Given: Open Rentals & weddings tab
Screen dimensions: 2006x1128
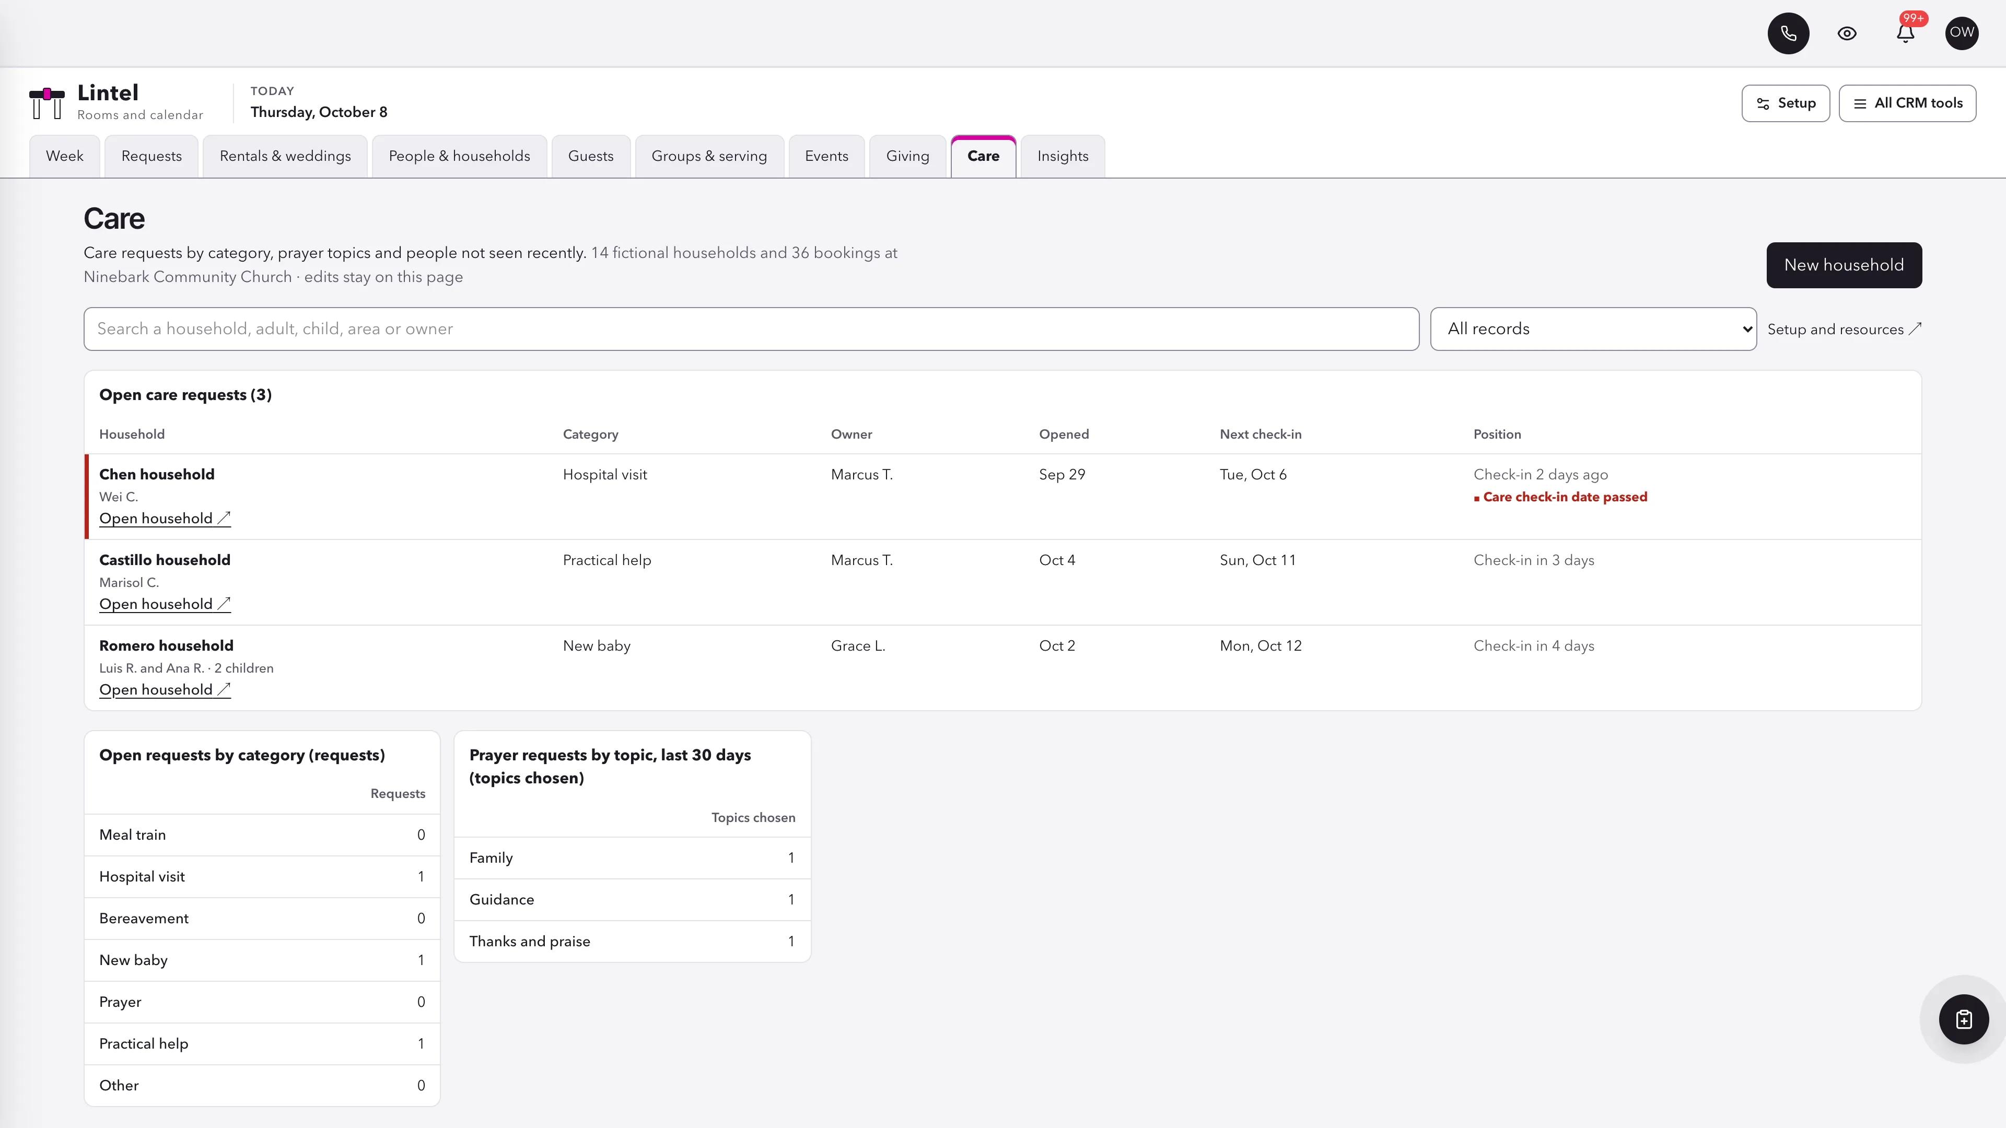Looking at the screenshot, I should (285, 157).
